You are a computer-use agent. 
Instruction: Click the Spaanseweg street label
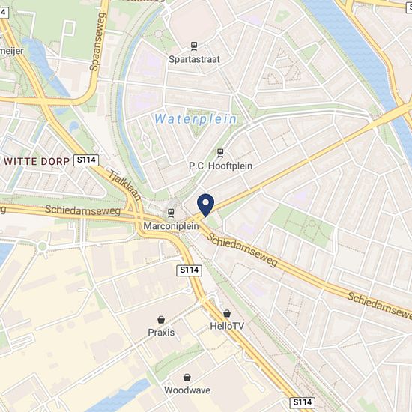(x=97, y=42)
